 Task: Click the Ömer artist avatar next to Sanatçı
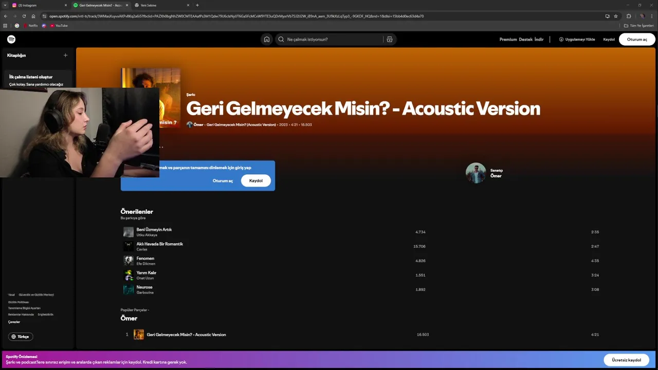[476, 173]
